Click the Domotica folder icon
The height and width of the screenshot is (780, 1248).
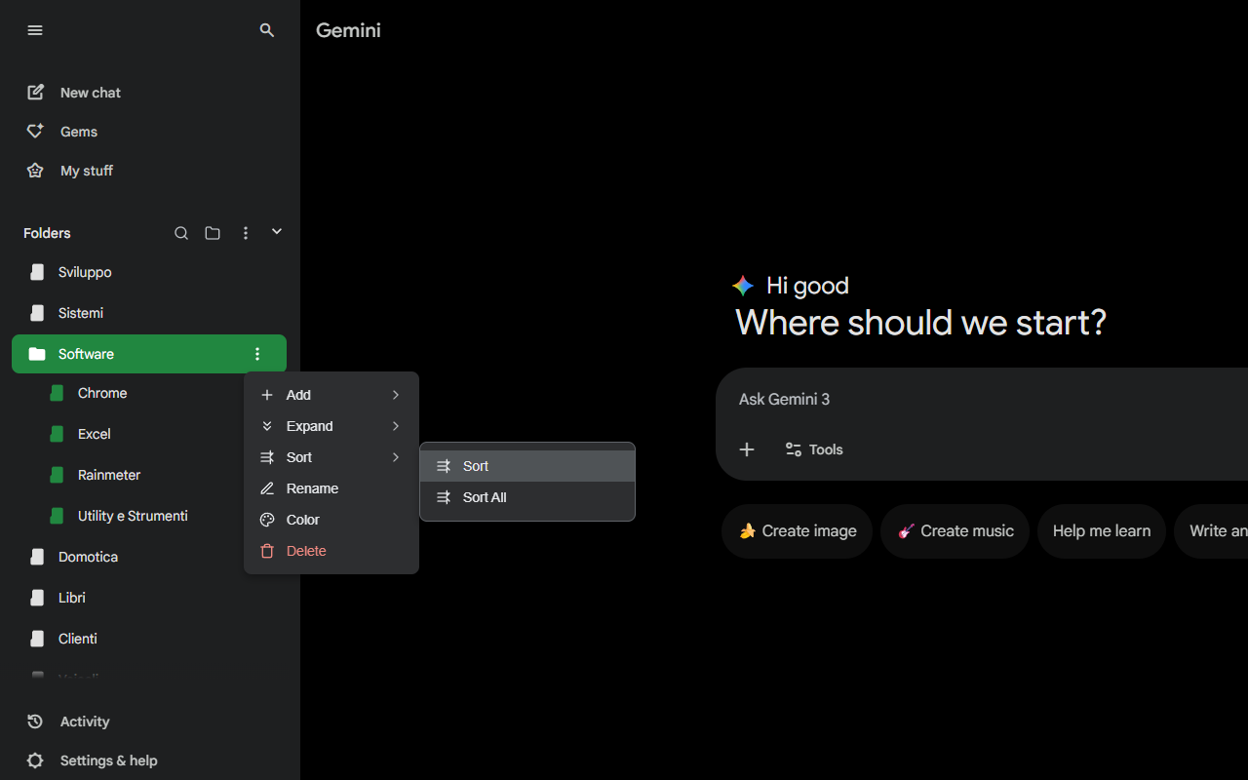click(37, 557)
